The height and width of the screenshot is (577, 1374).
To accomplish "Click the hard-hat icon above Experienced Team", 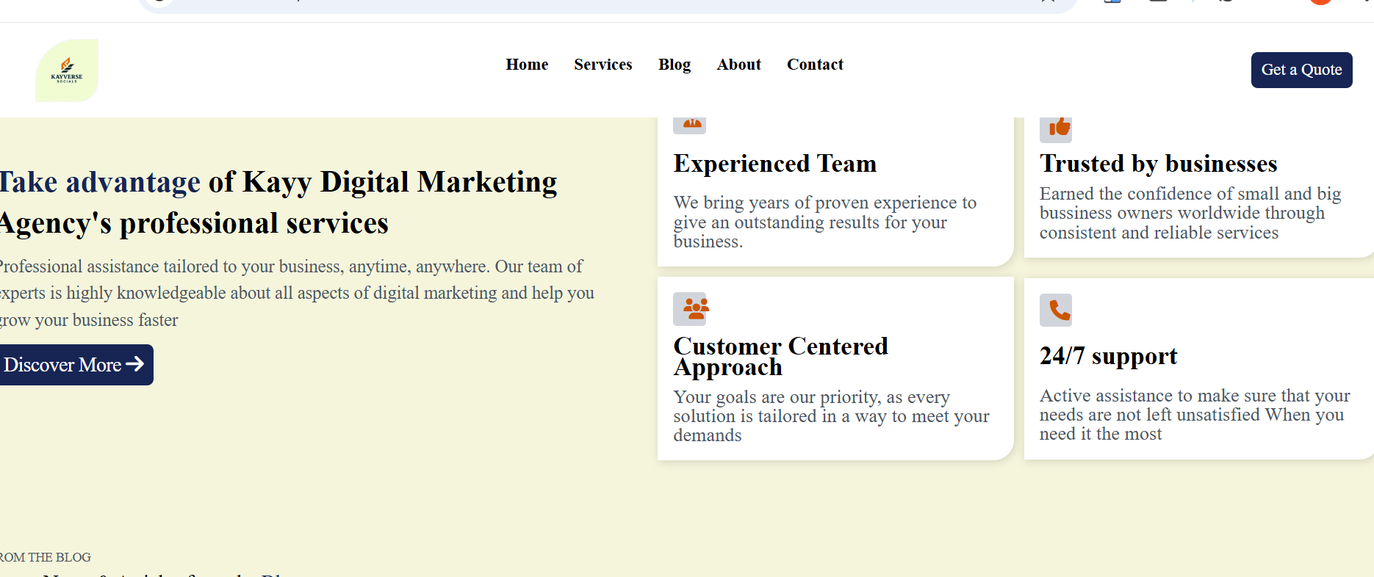I will (689, 124).
